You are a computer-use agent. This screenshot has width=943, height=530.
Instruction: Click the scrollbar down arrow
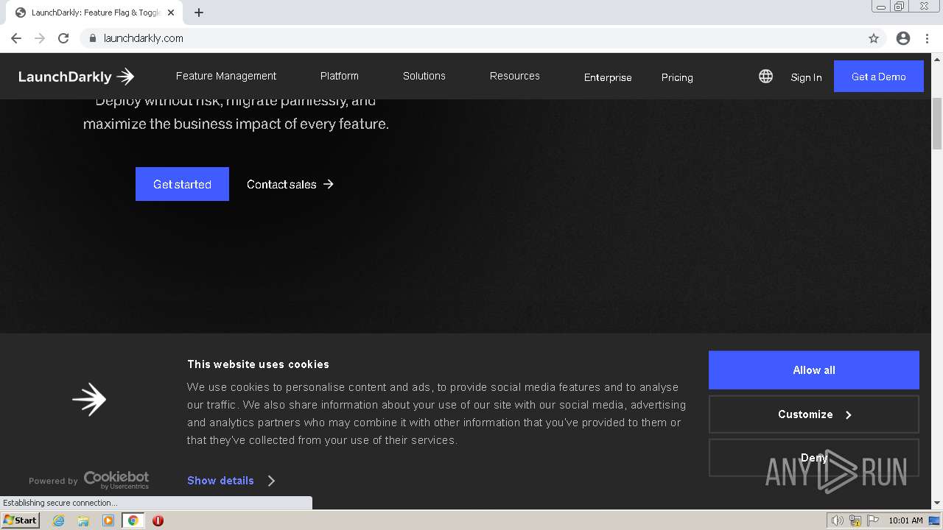click(937, 503)
